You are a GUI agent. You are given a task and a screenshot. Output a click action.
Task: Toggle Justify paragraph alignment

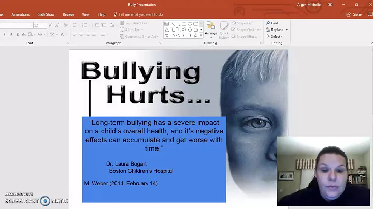point(94,35)
